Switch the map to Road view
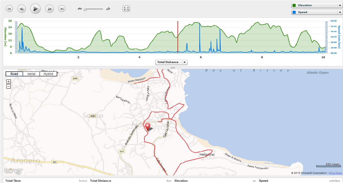 click(14, 74)
